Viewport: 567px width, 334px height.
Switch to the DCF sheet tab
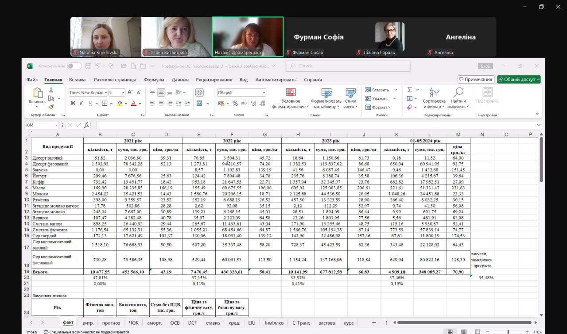pyautogui.click(x=192, y=323)
